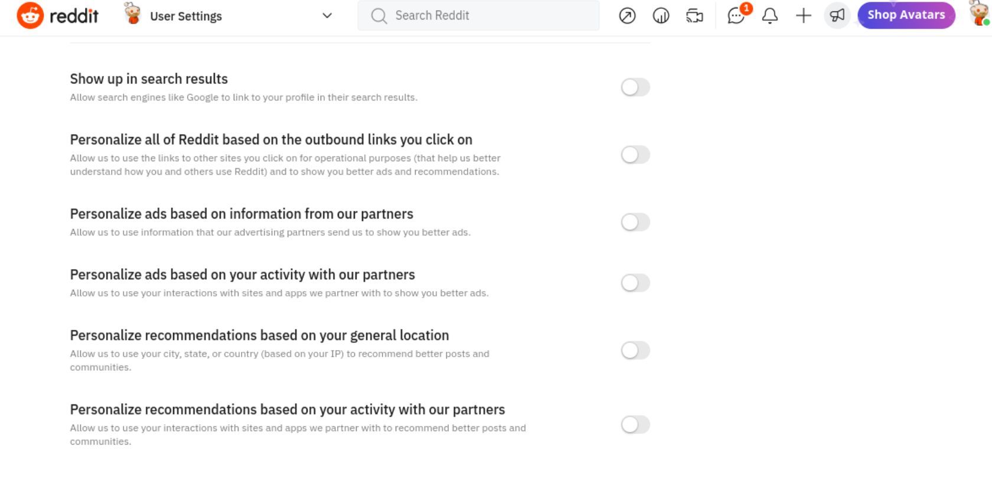Image resolution: width=992 pixels, height=496 pixels.
Task: Click the Shop Avatars button
Action: tap(906, 15)
